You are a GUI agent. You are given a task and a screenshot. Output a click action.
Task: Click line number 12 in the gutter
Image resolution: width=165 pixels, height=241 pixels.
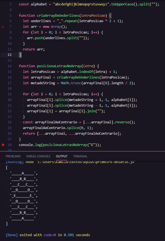click(x=9, y=55)
